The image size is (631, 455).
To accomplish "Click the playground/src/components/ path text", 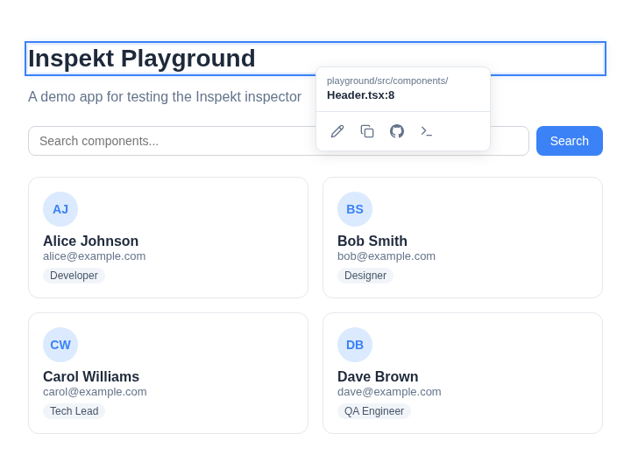I will [x=387, y=80].
